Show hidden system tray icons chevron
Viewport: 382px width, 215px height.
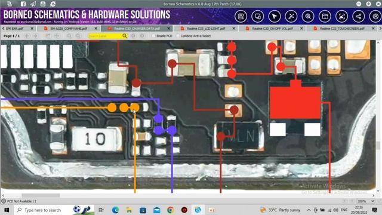click(309, 210)
